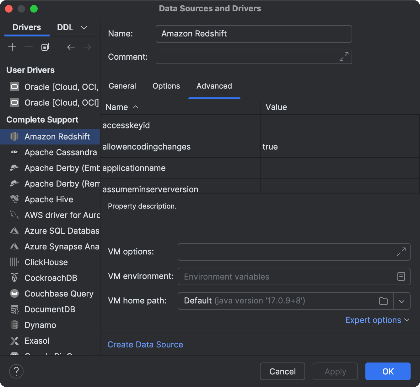Switch to the General tab

click(122, 86)
